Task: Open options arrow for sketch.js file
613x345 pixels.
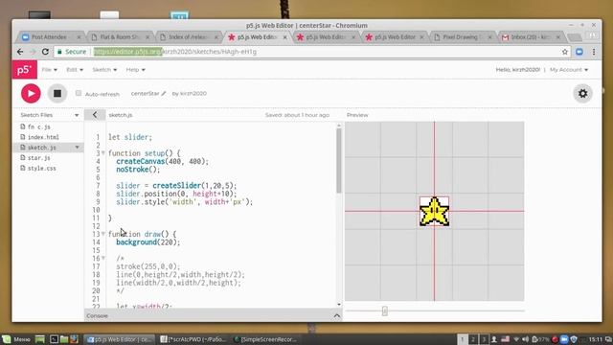Action: point(77,148)
